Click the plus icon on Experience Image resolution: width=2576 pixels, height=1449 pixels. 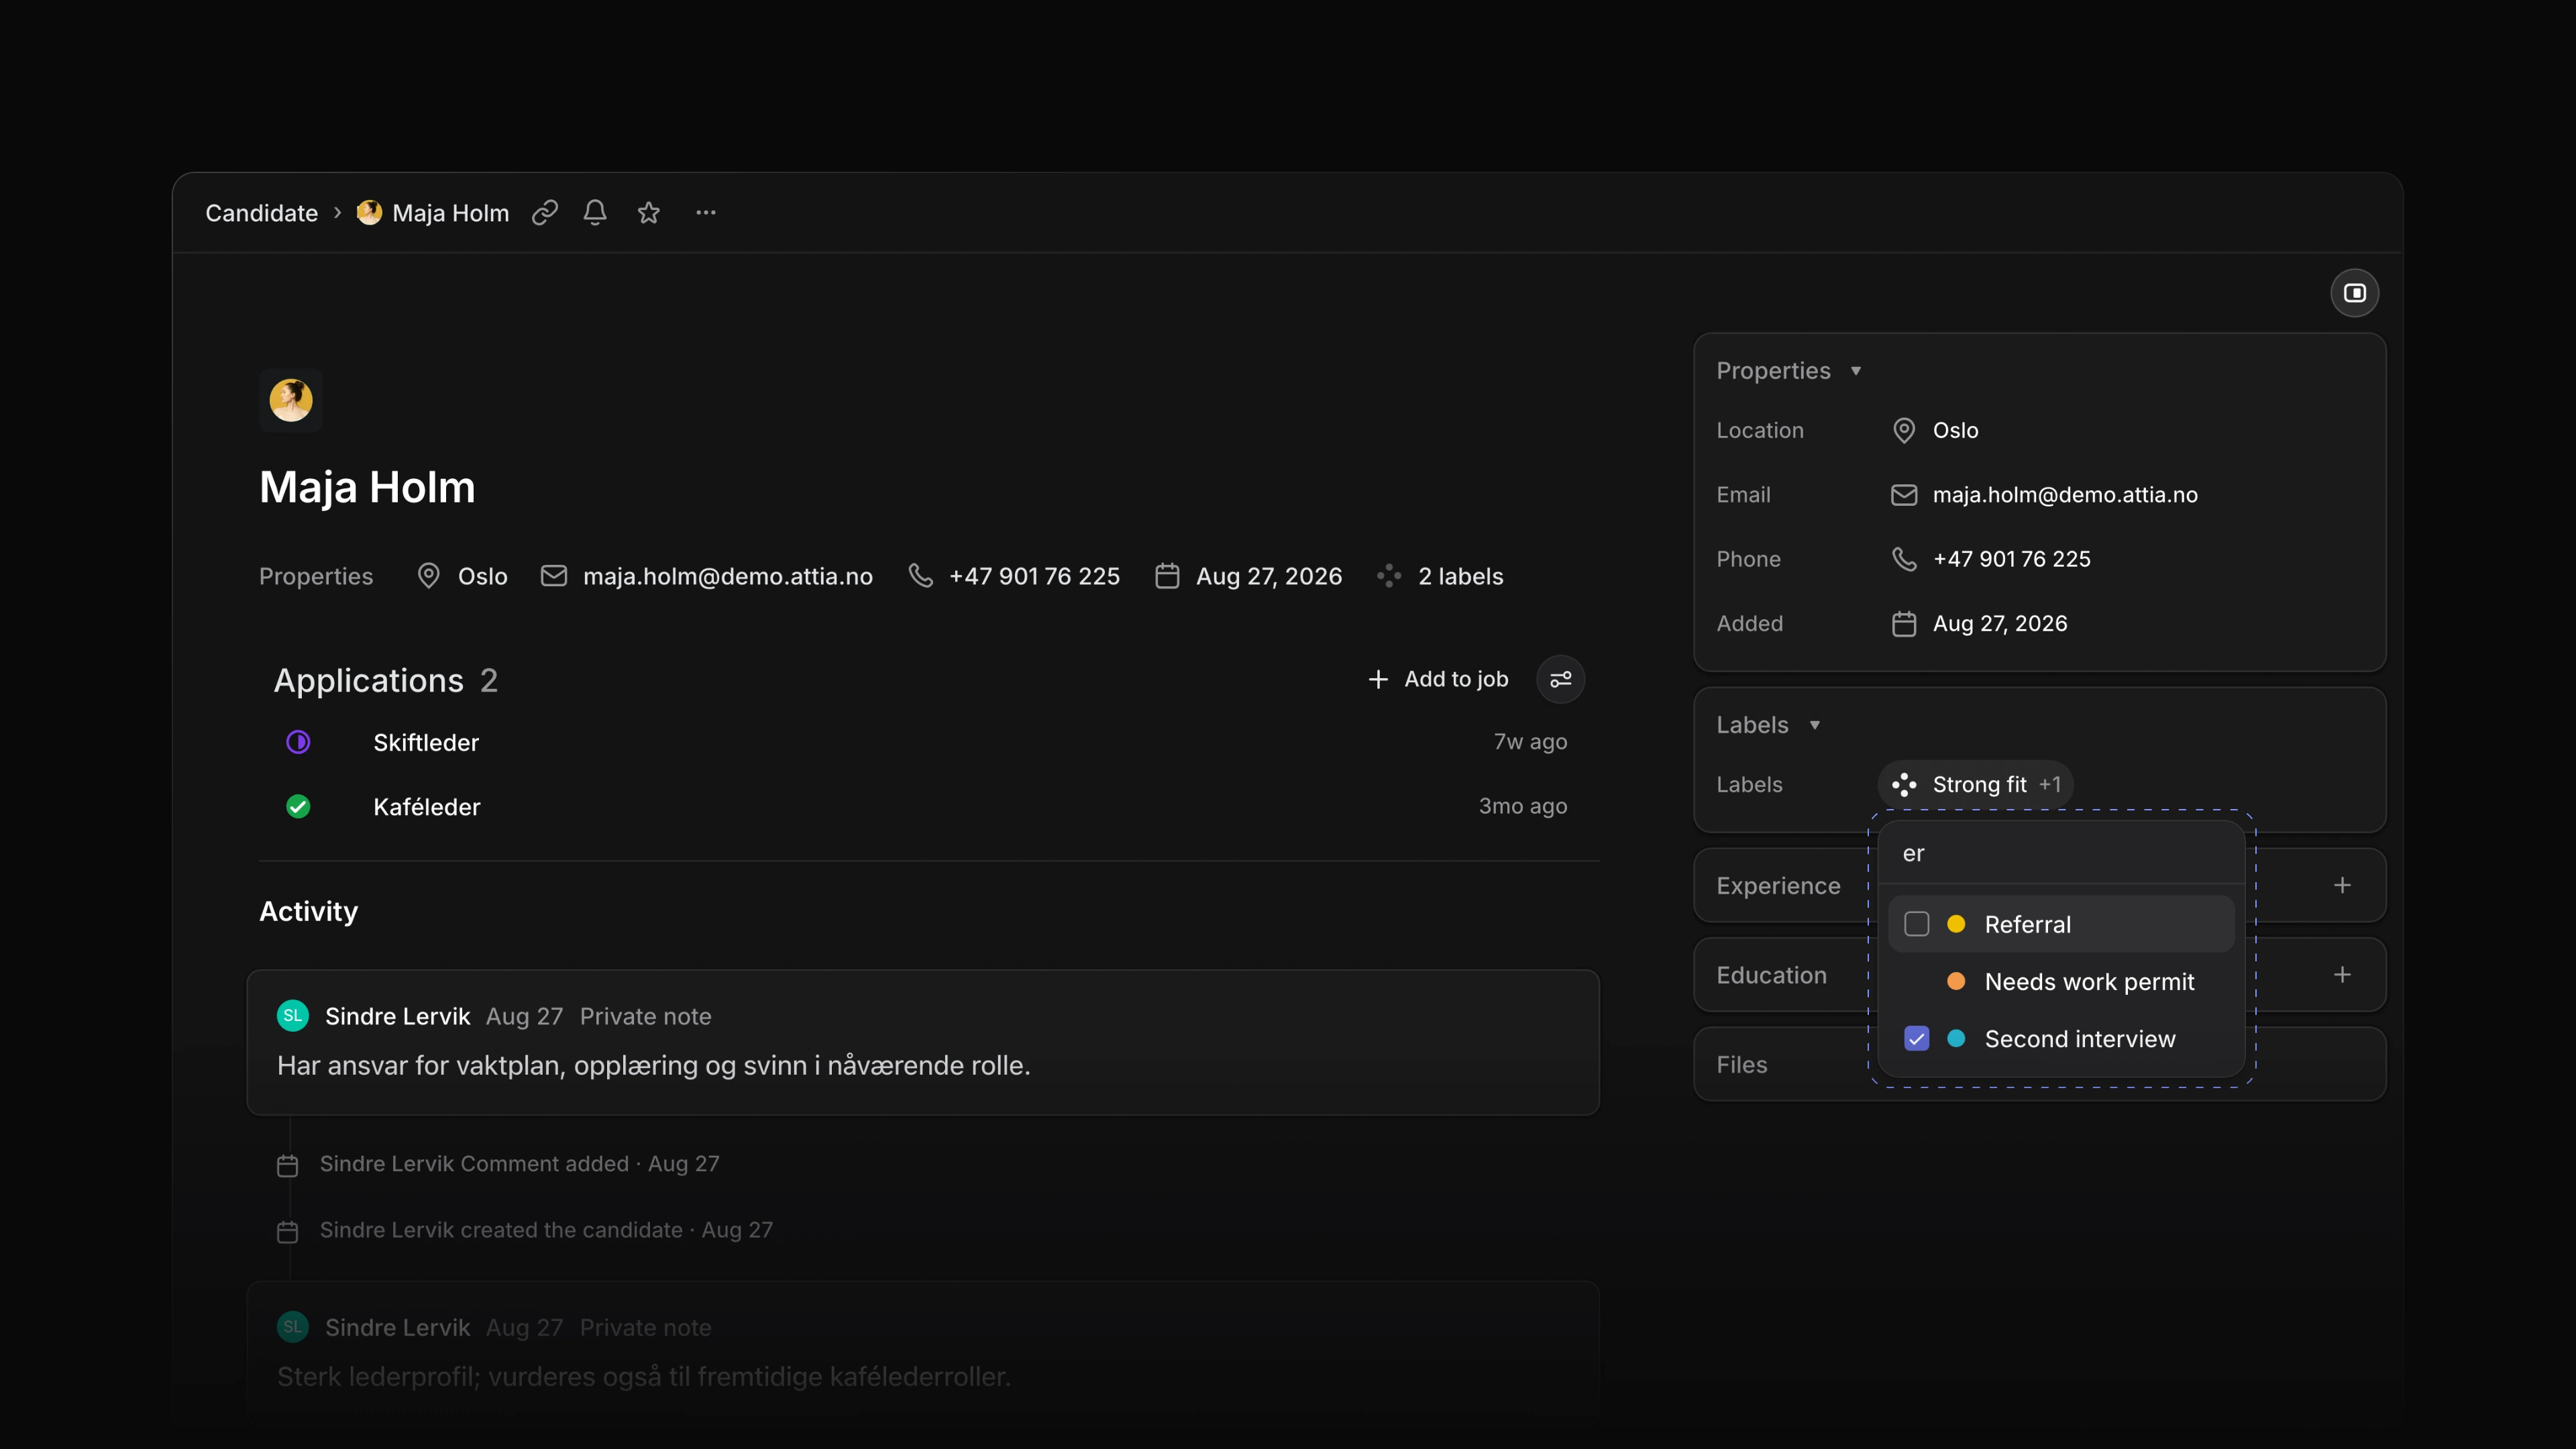pyautogui.click(x=2342, y=886)
